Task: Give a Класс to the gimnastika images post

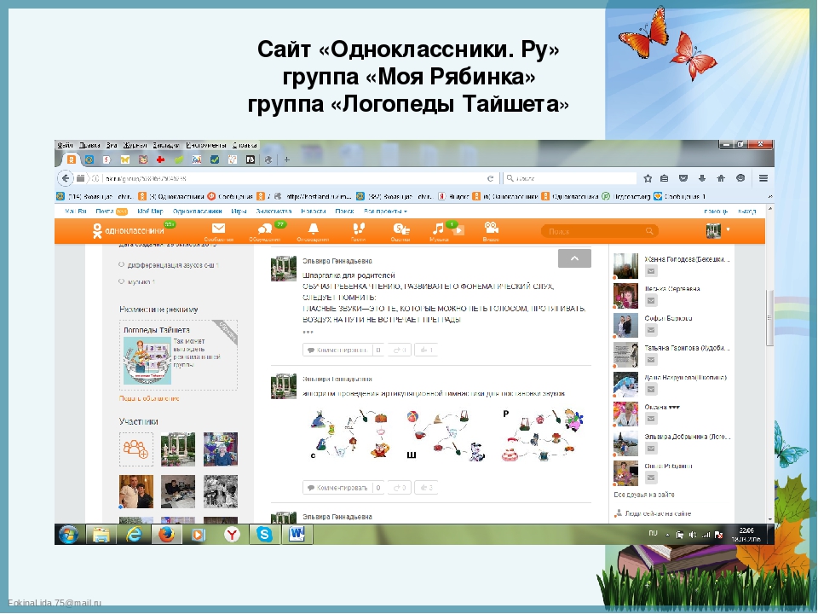Action: 427,488
